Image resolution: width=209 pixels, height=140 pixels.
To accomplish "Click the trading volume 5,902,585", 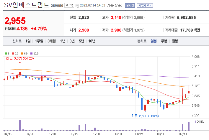I will (x=186, y=18).
